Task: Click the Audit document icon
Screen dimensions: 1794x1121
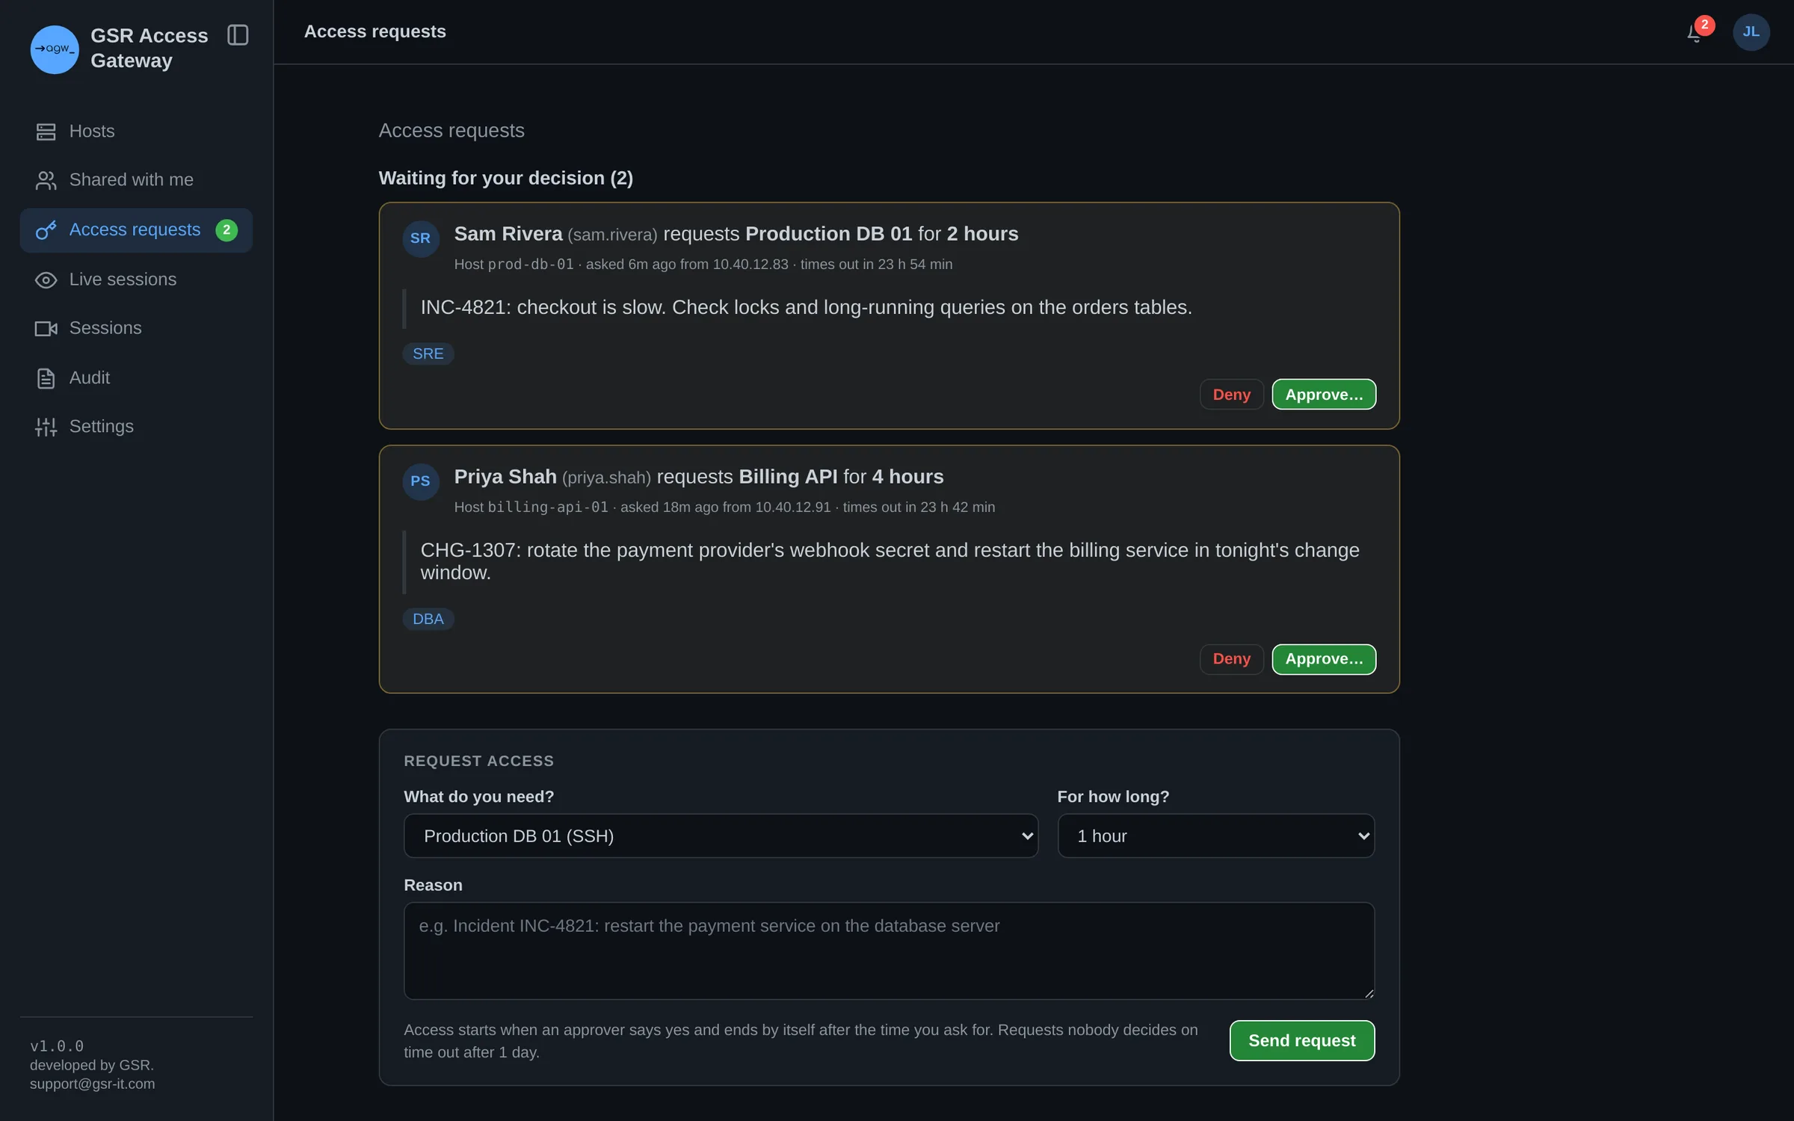Action: [46, 378]
